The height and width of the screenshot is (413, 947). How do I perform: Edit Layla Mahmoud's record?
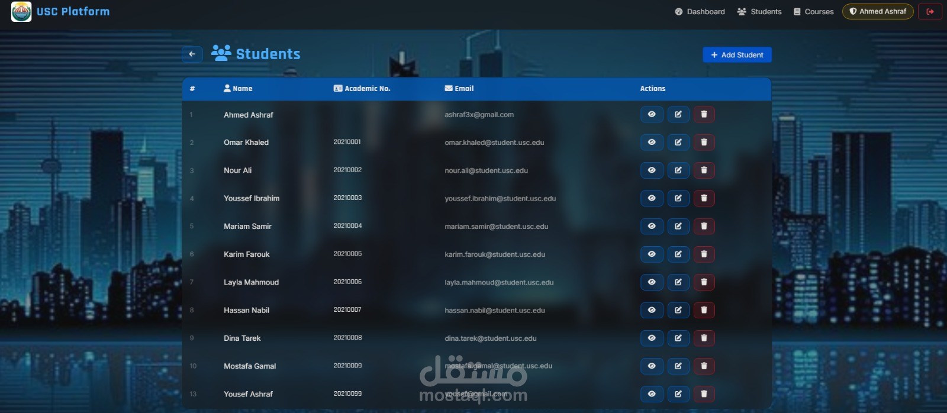(x=678, y=282)
